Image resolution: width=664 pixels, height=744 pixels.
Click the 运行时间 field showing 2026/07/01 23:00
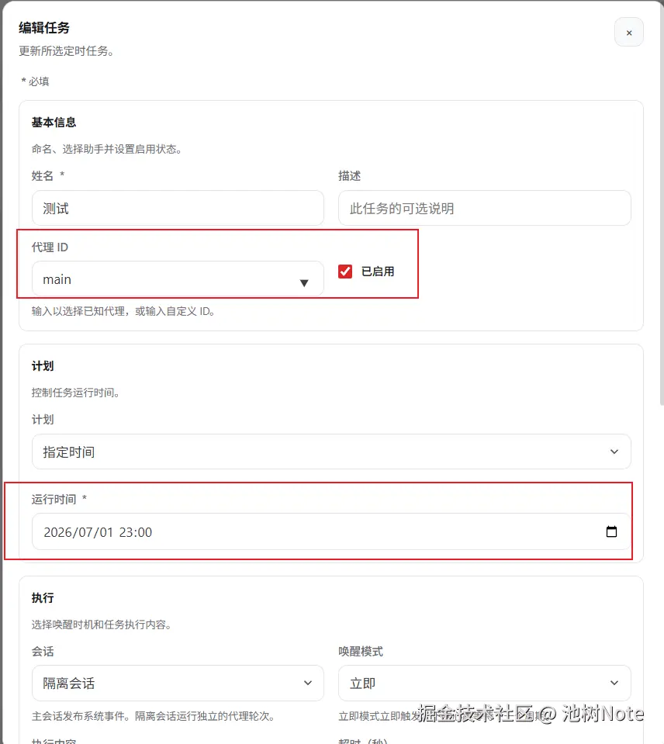point(331,531)
